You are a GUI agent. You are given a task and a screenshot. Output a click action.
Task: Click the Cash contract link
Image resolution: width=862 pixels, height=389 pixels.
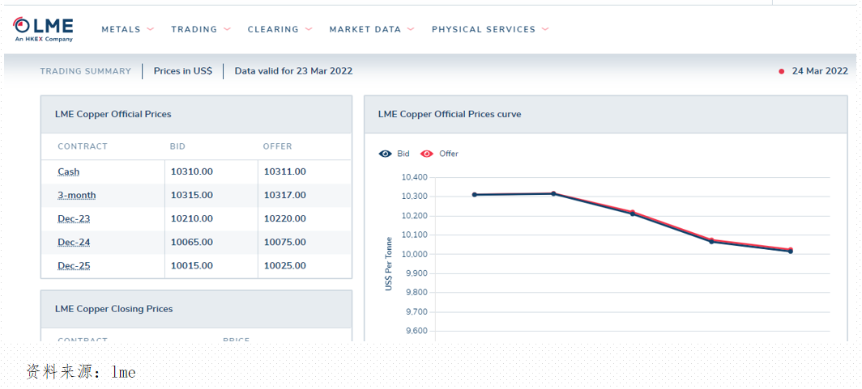(69, 171)
